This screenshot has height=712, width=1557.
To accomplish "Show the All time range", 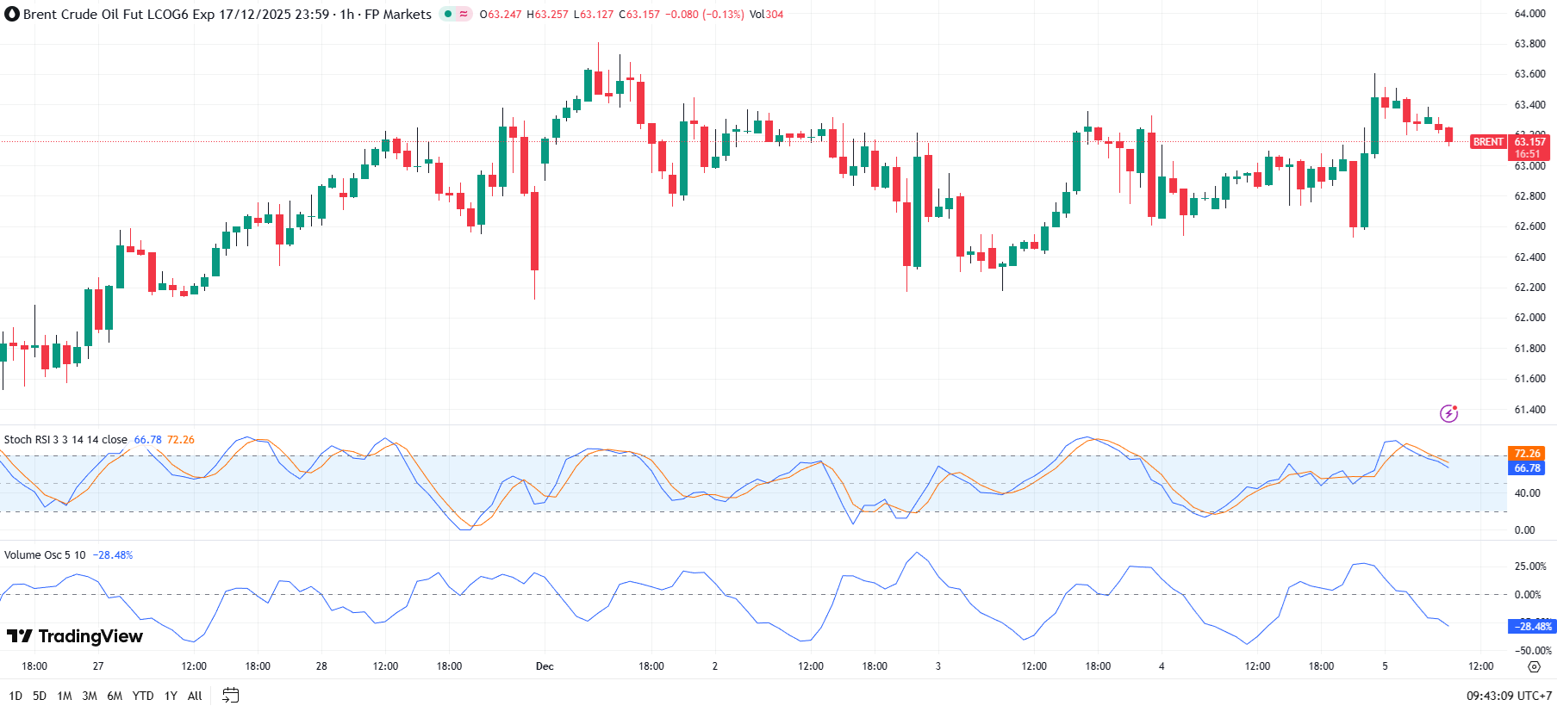I will click(195, 696).
